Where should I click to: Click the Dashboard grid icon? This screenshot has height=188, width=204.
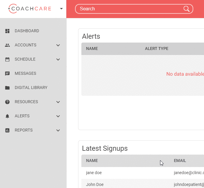pos(7,31)
